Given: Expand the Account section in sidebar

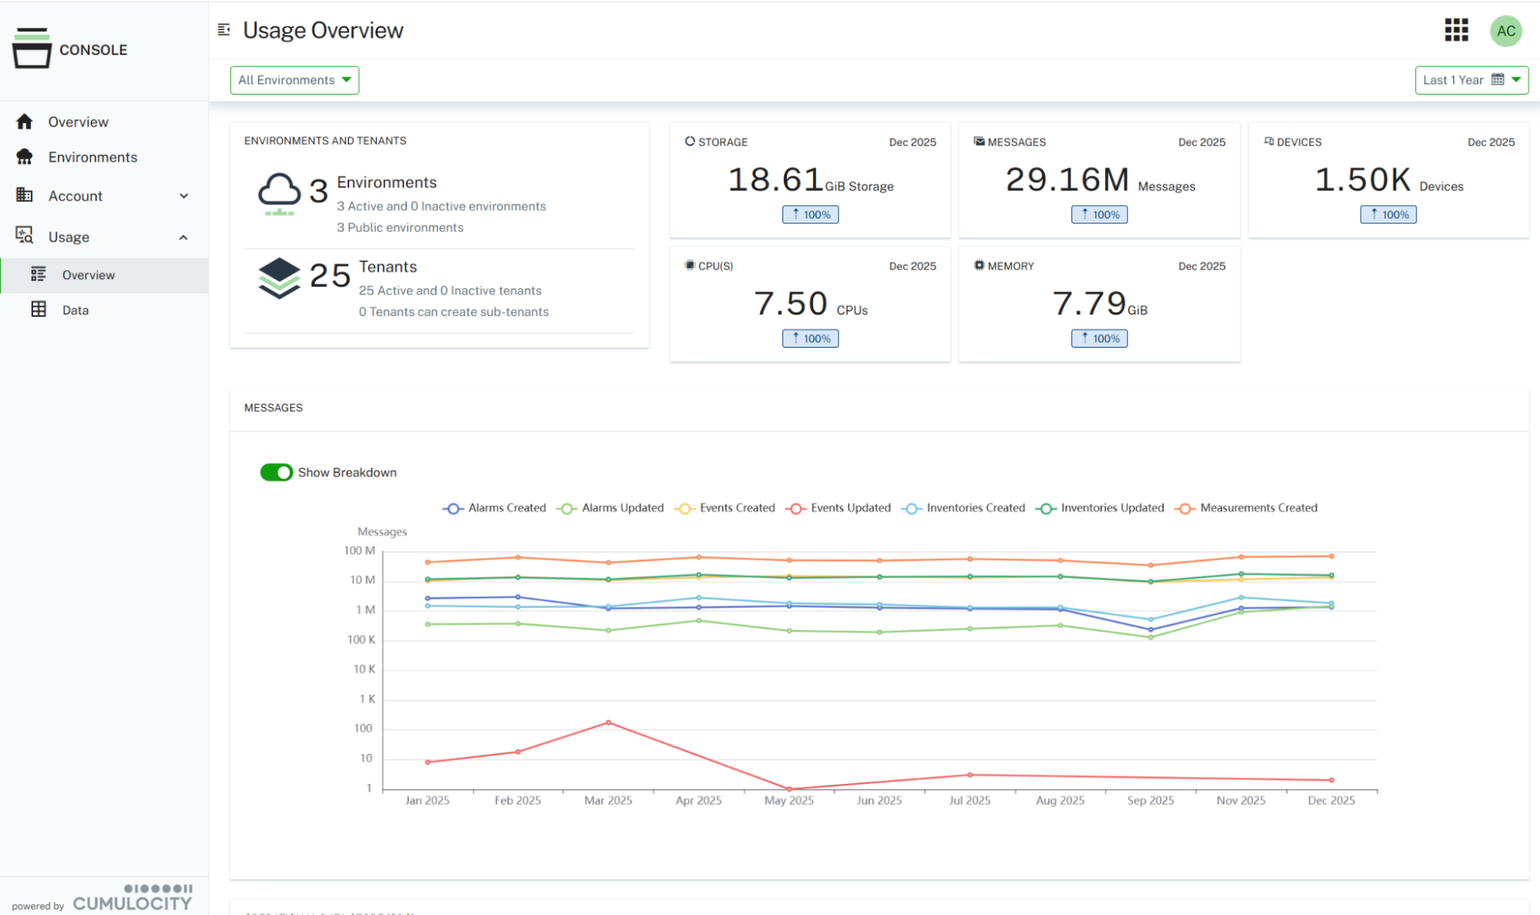Looking at the screenshot, I should coord(75,196).
